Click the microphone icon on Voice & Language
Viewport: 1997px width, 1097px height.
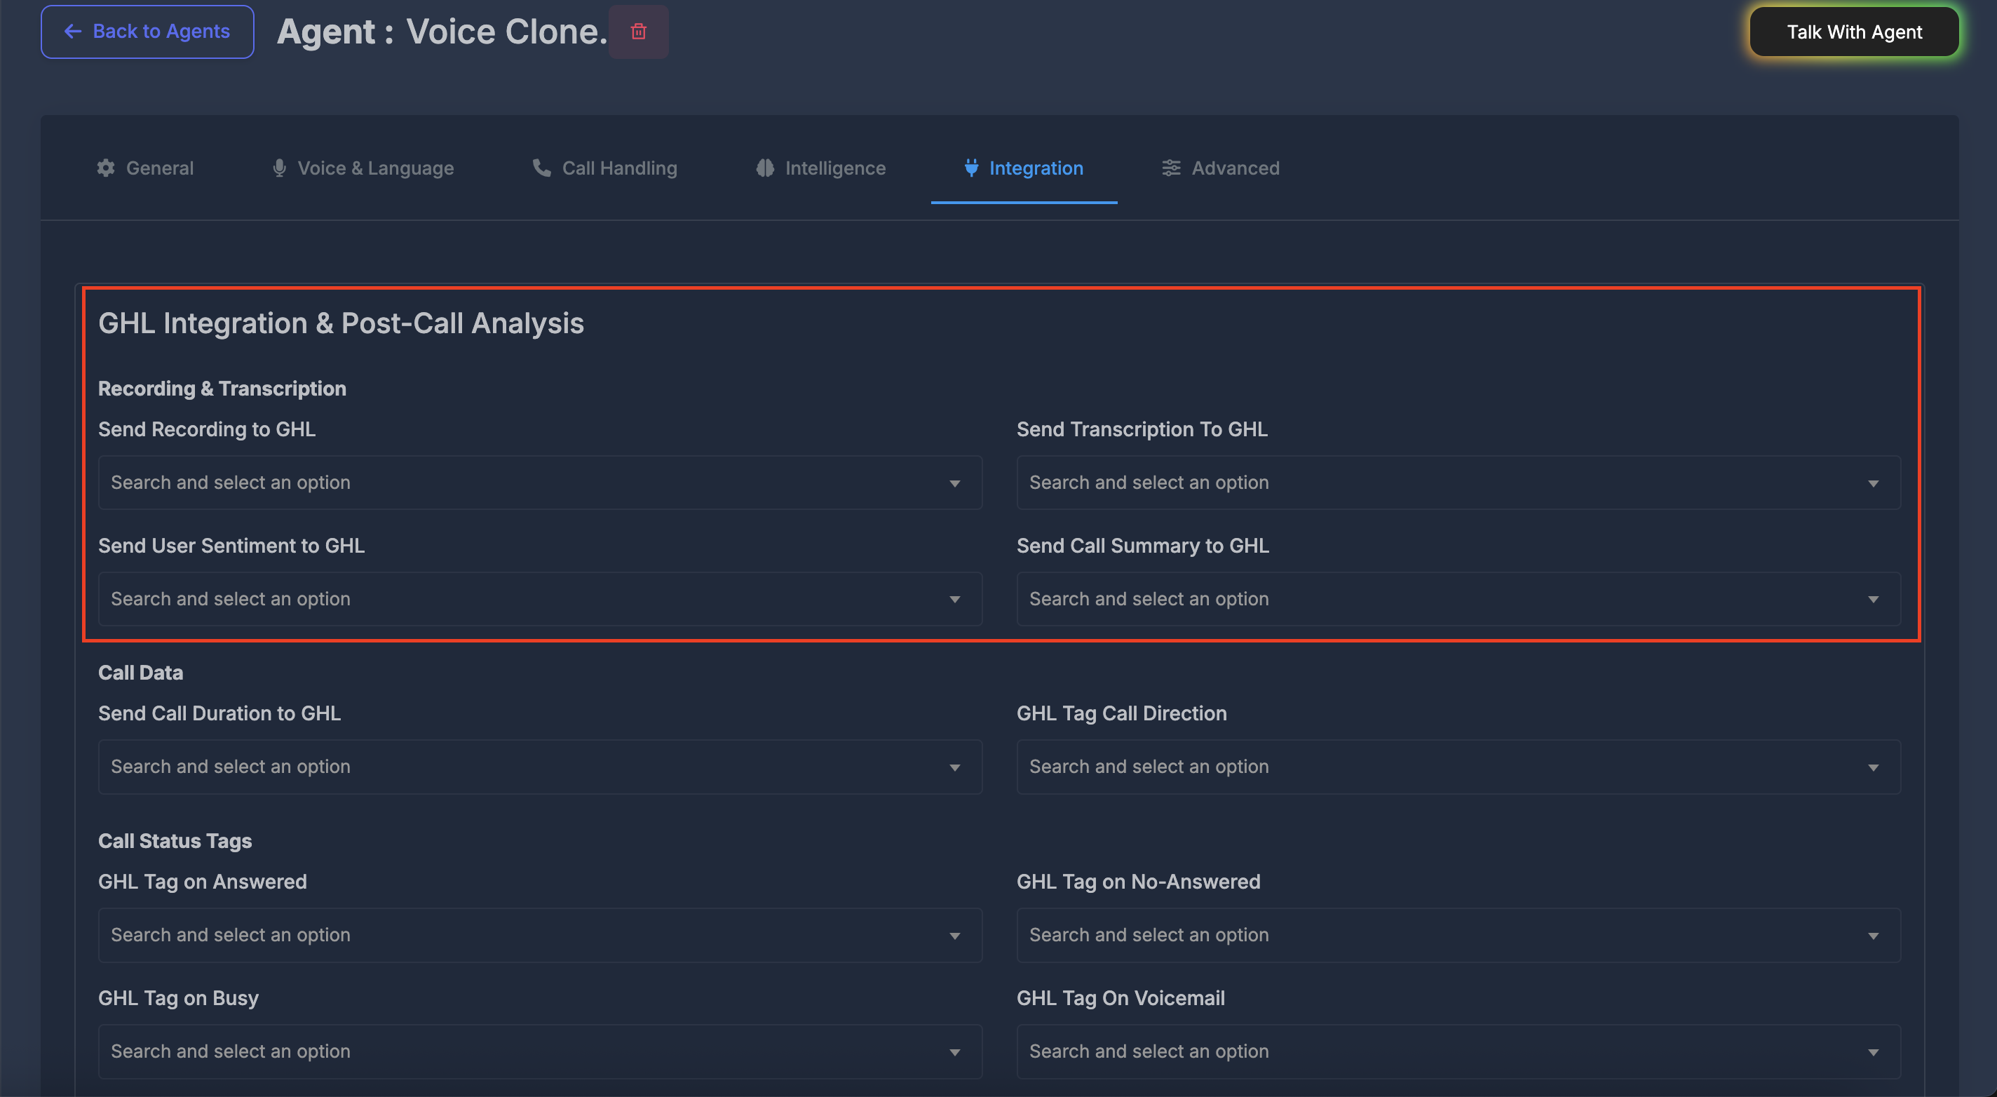(279, 168)
